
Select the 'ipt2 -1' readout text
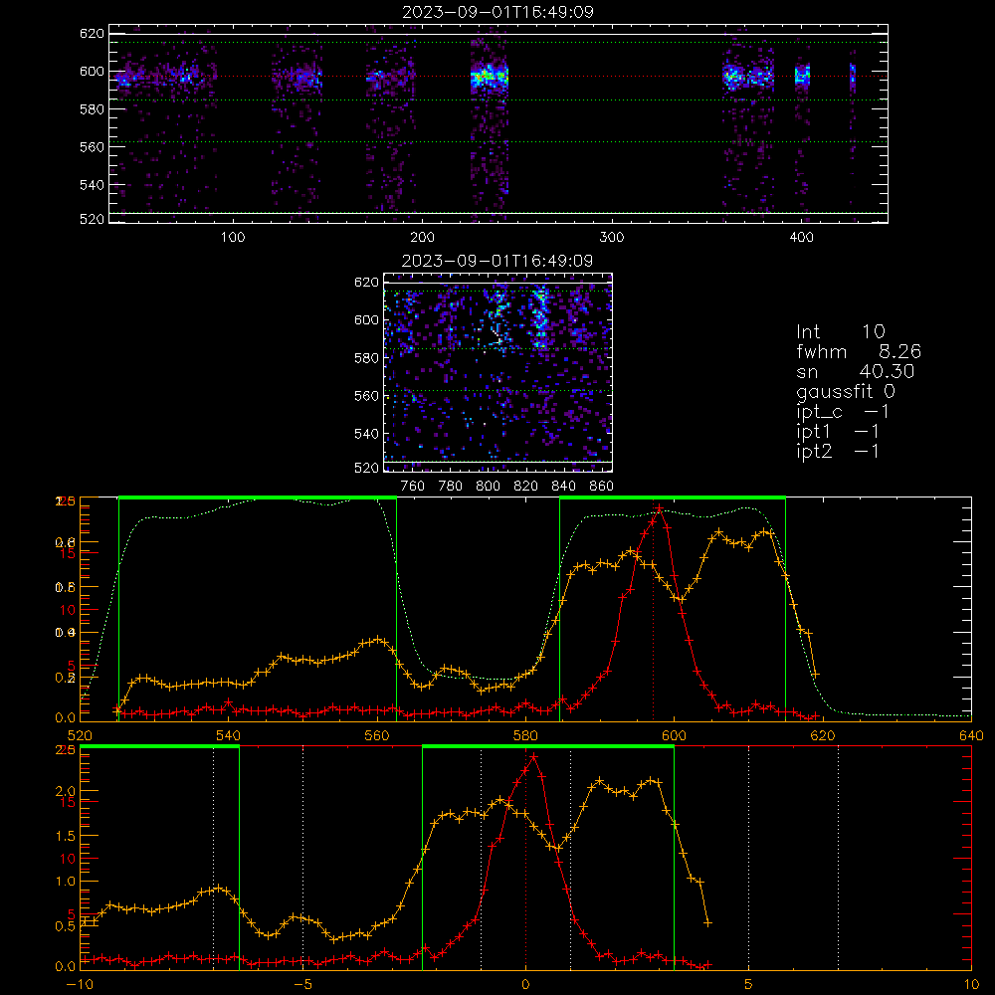837,451
